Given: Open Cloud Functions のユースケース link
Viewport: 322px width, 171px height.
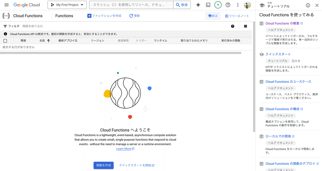Looking at the screenshot, I should pos(288,82).
